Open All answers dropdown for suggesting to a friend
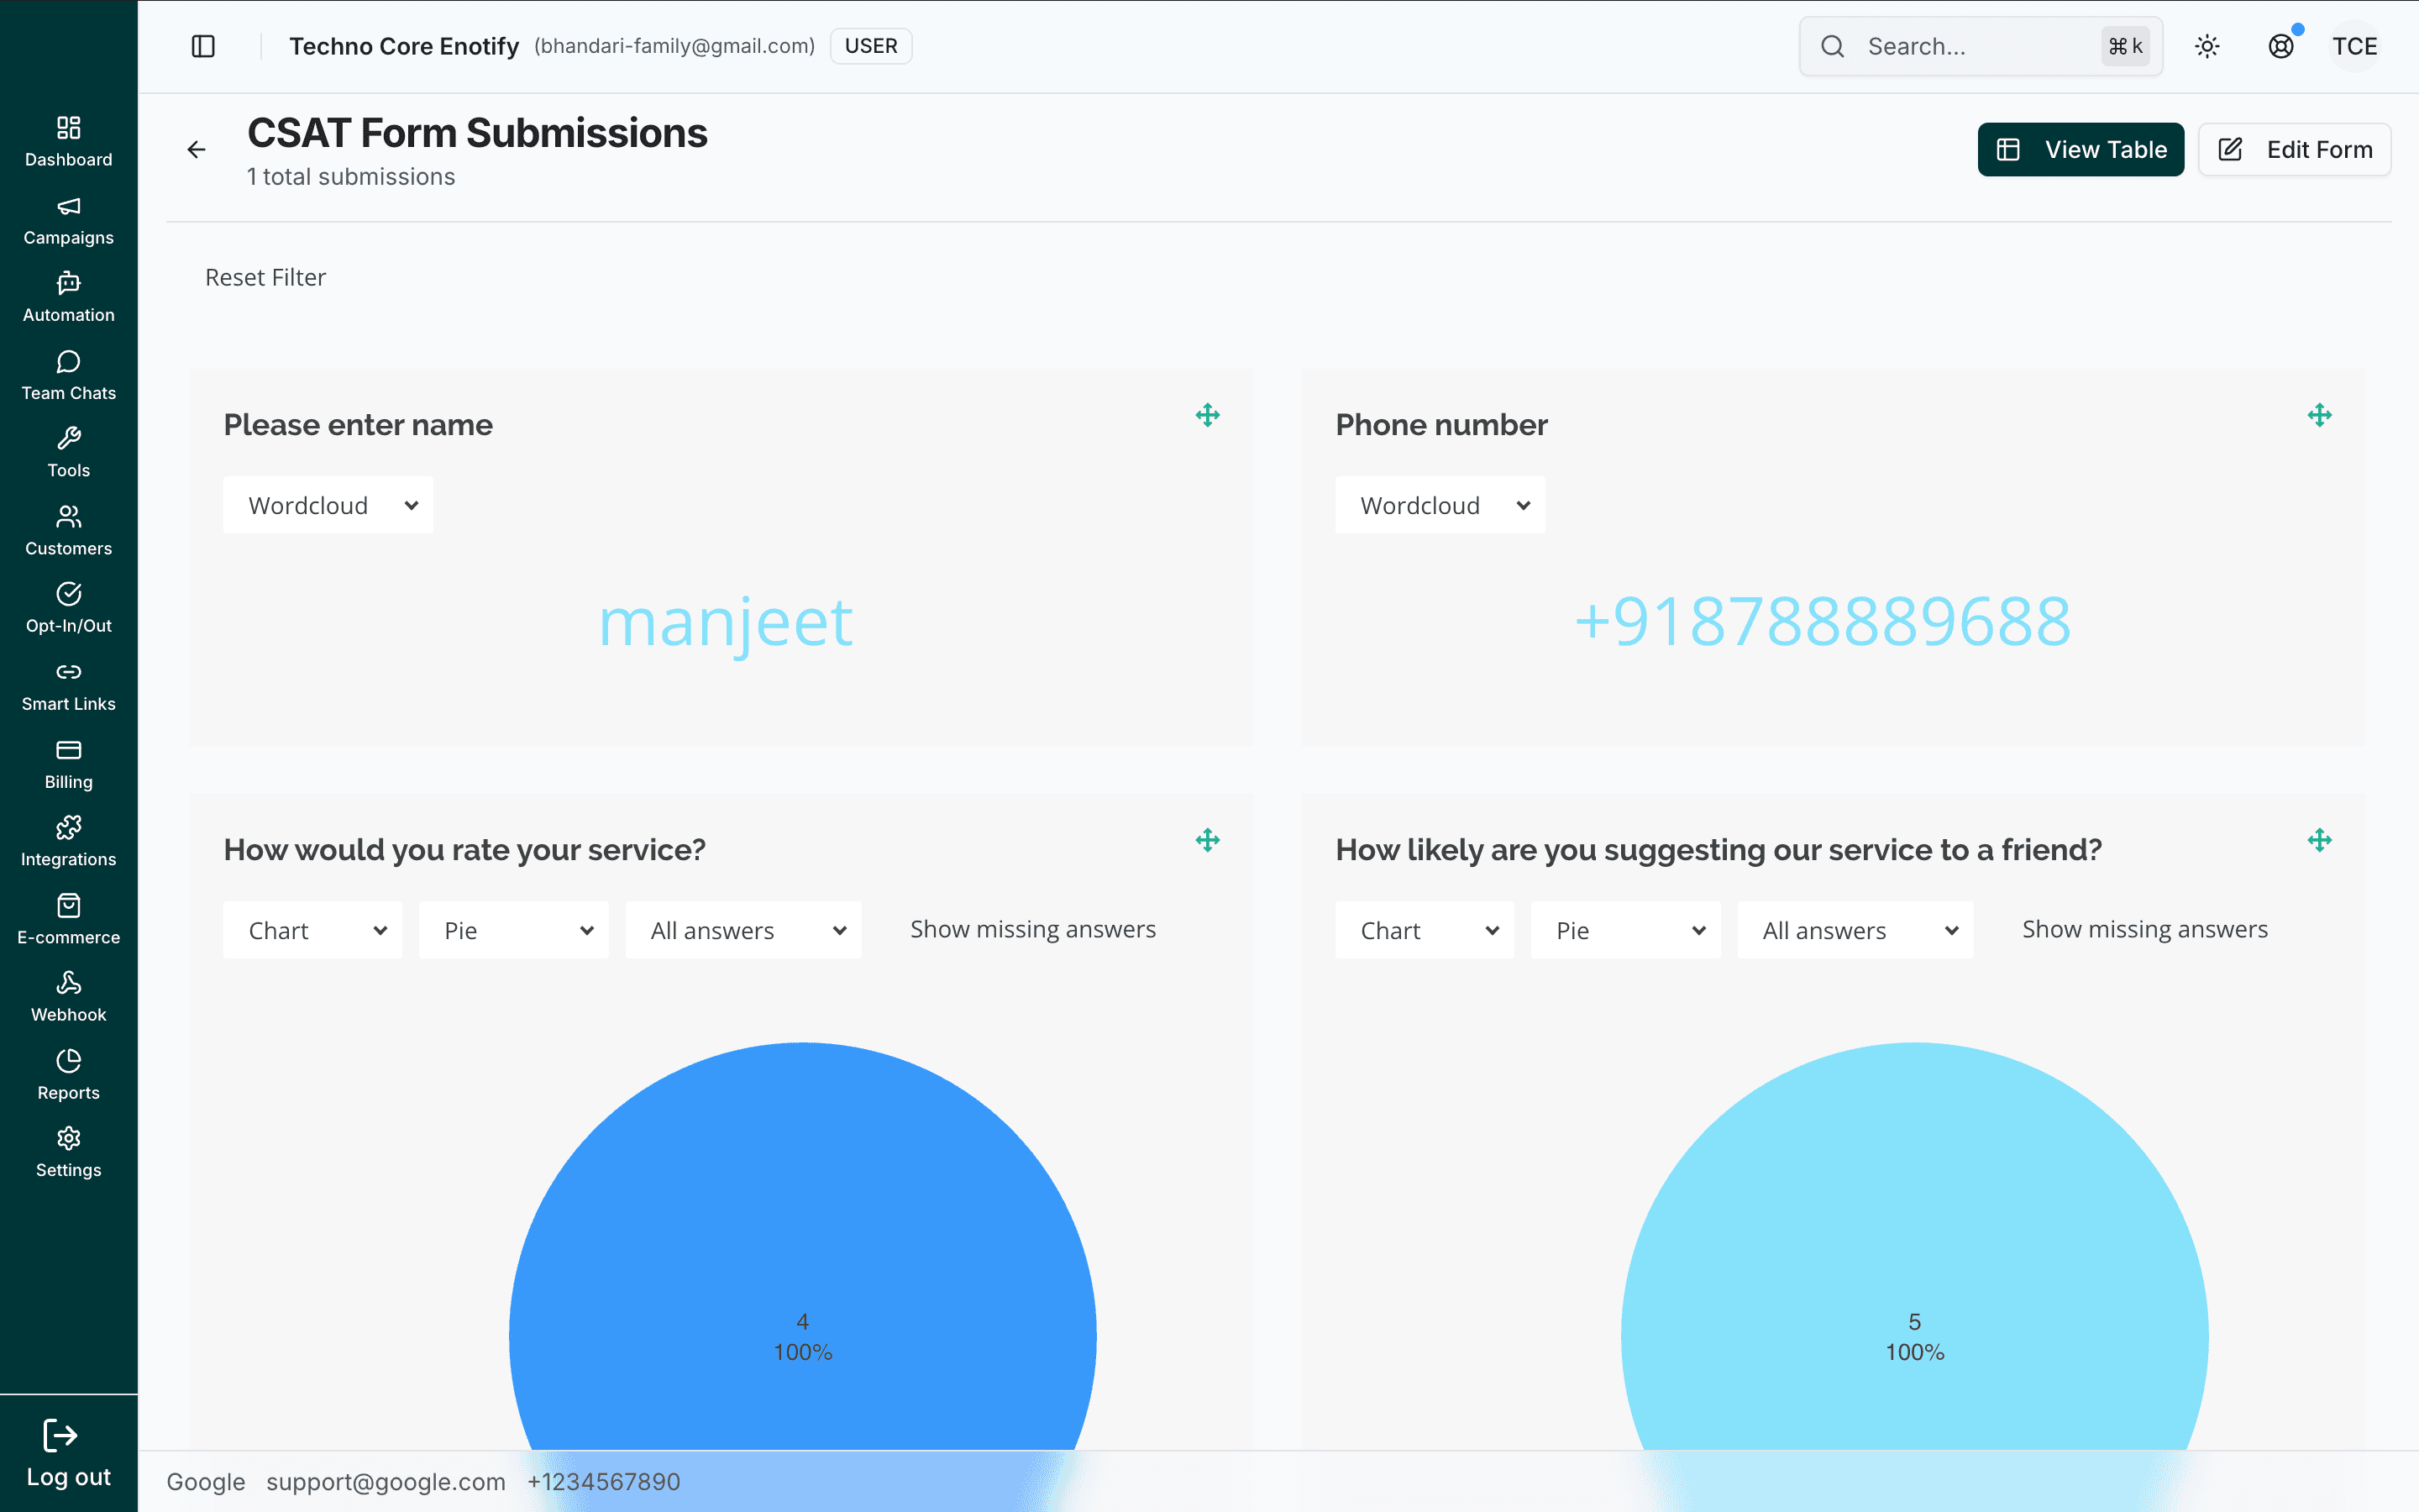The height and width of the screenshot is (1512, 2419). coord(1855,930)
